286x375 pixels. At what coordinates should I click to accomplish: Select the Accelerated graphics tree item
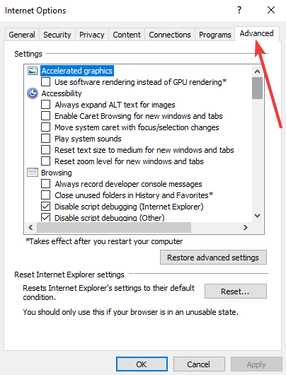coord(77,71)
